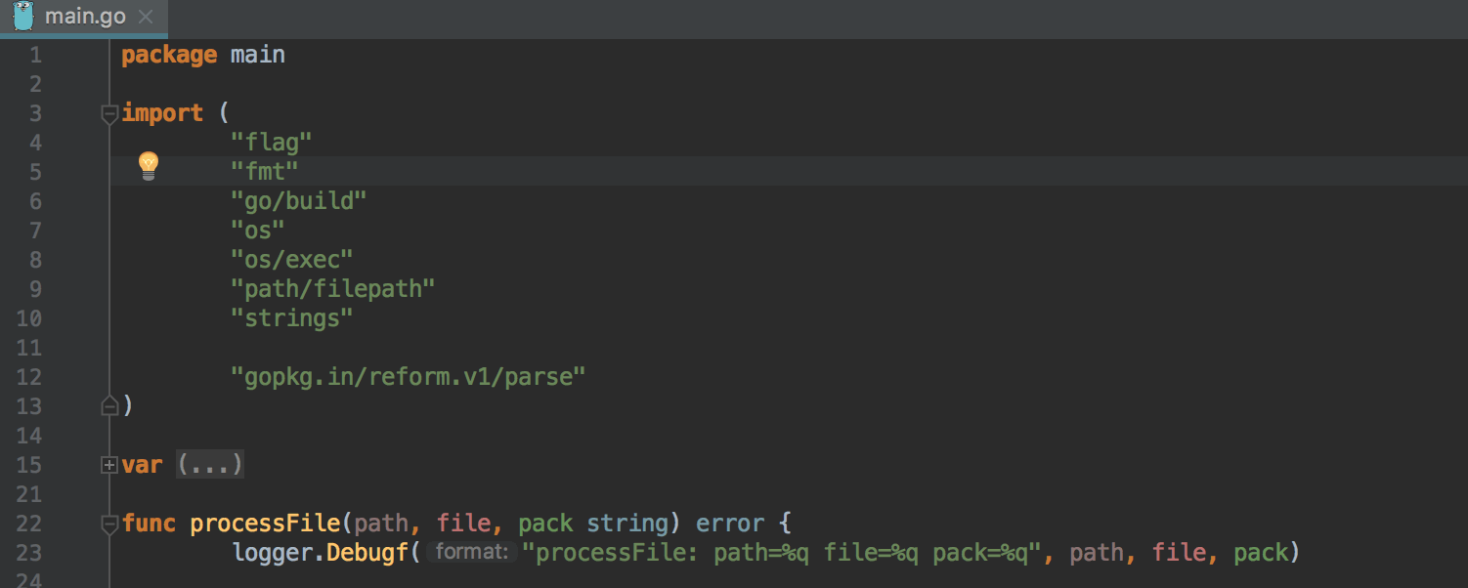Click line number 5 in gutter
Screen dimensions: 1468x588
point(35,172)
